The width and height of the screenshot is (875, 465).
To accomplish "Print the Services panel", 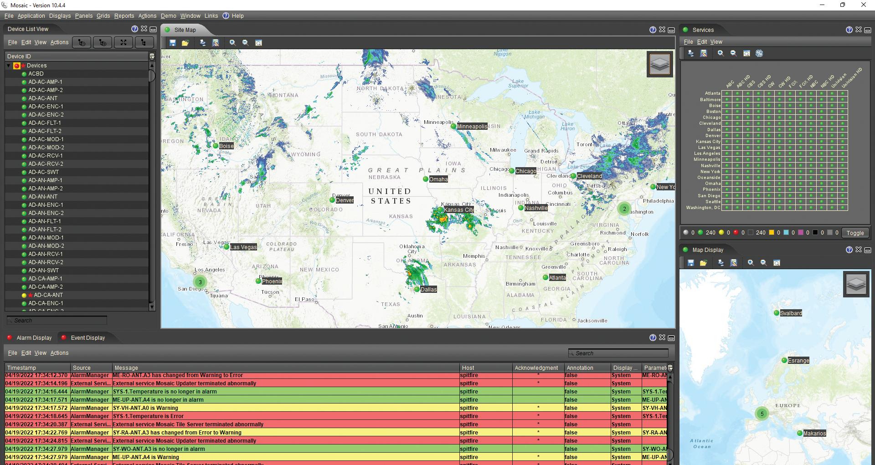I will (x=691, y=53).
